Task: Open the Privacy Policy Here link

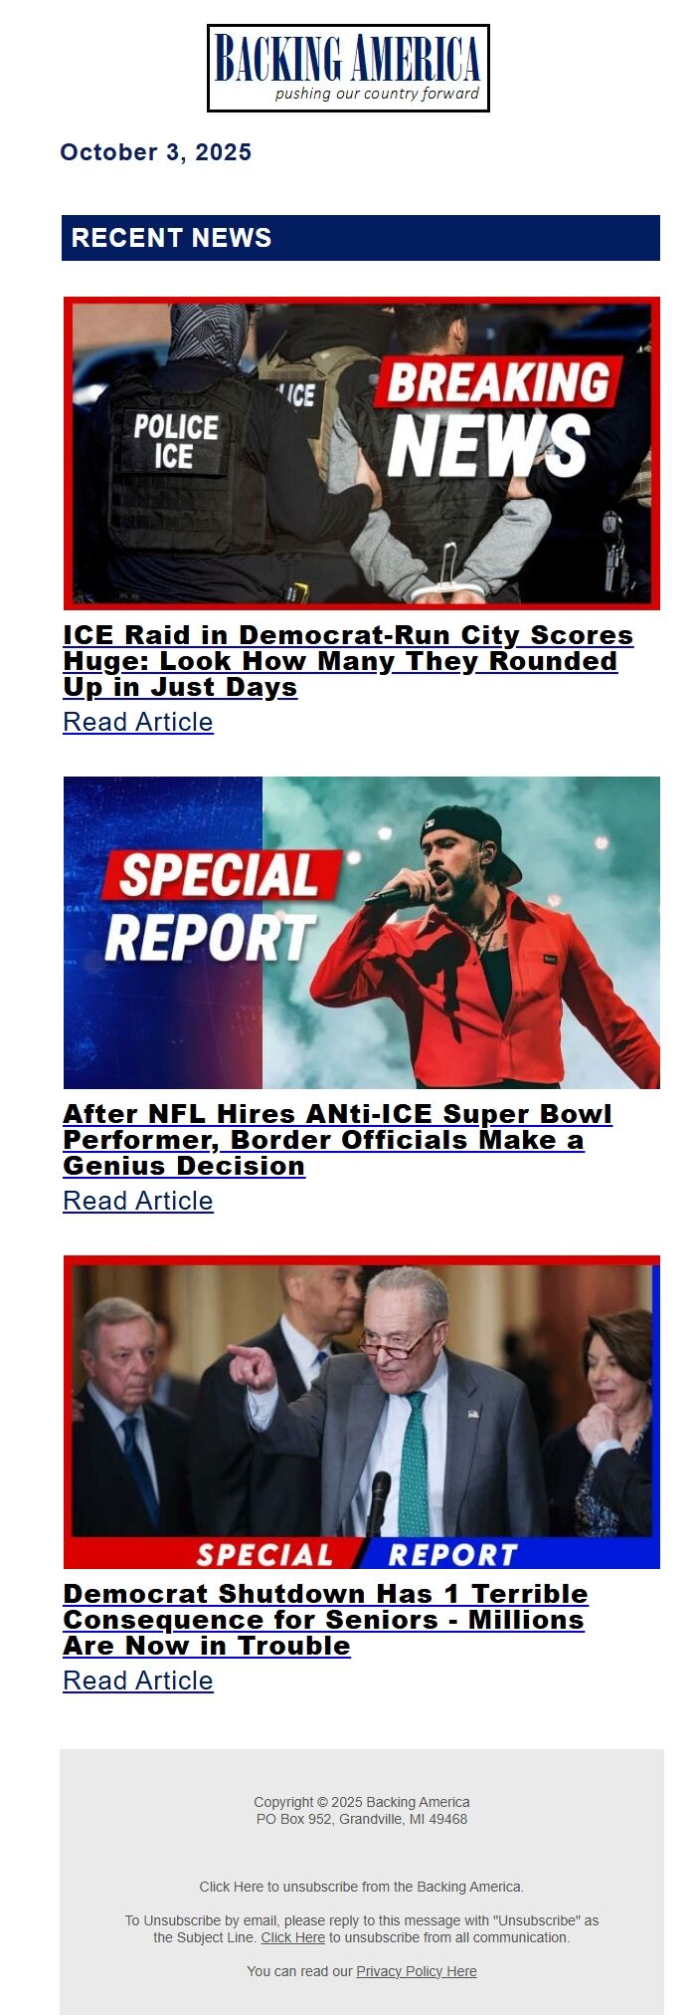Action: coord(417,1971)
